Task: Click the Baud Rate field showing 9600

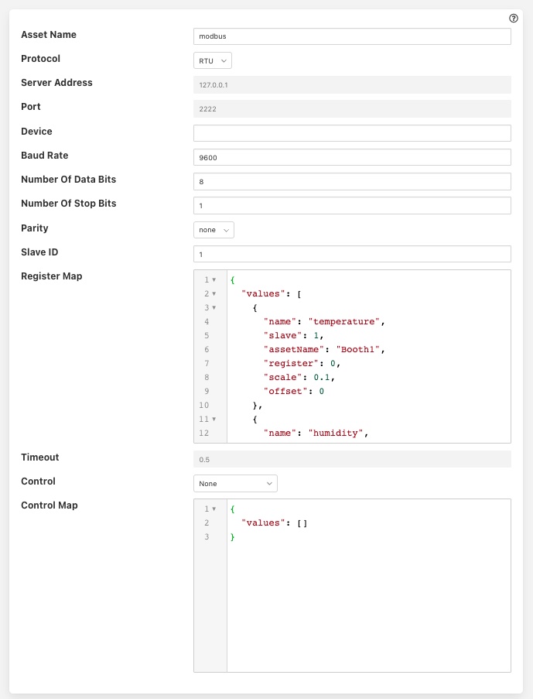Action: pyautogui.click(x=352, y=156)
